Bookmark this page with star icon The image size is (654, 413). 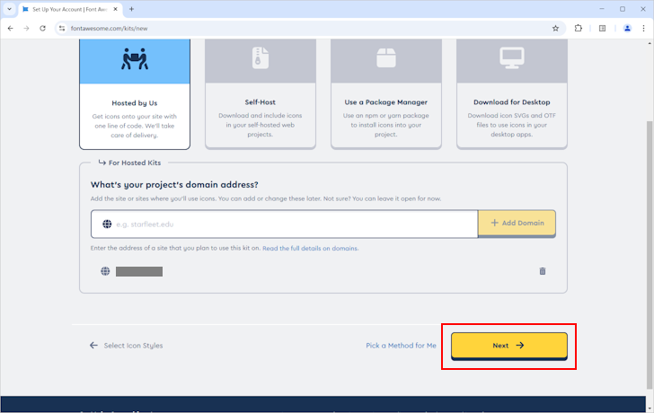tap(556, 28)
